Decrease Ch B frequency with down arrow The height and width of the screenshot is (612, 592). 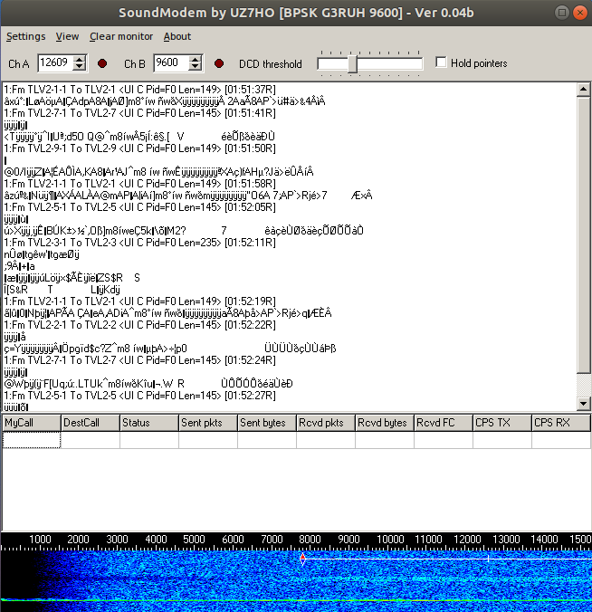tap(195, 67)
